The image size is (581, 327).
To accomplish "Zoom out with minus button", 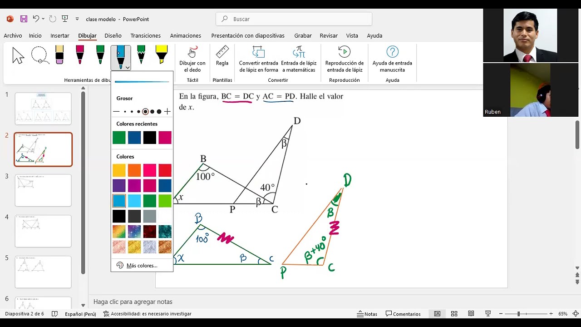I will click(x=502, y=314).
